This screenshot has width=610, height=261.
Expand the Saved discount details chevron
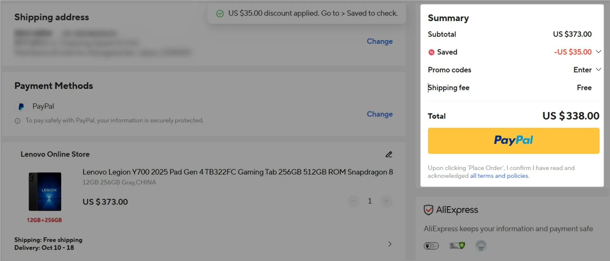pos(598,52)
